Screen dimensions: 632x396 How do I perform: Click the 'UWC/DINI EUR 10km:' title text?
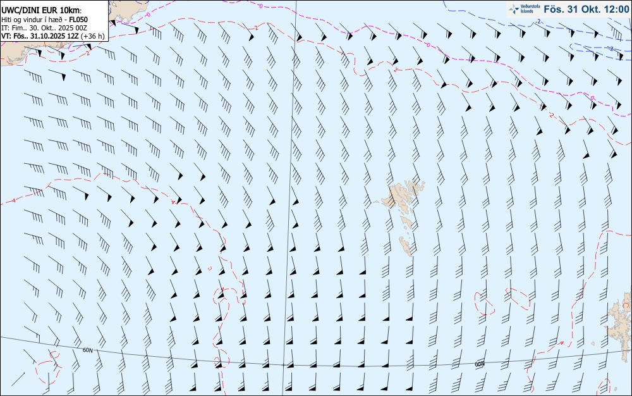pos(42,11)
